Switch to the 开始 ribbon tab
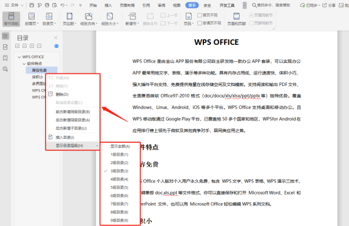The height and width of the screenshot is (226, 349). [x=93, y=5]
